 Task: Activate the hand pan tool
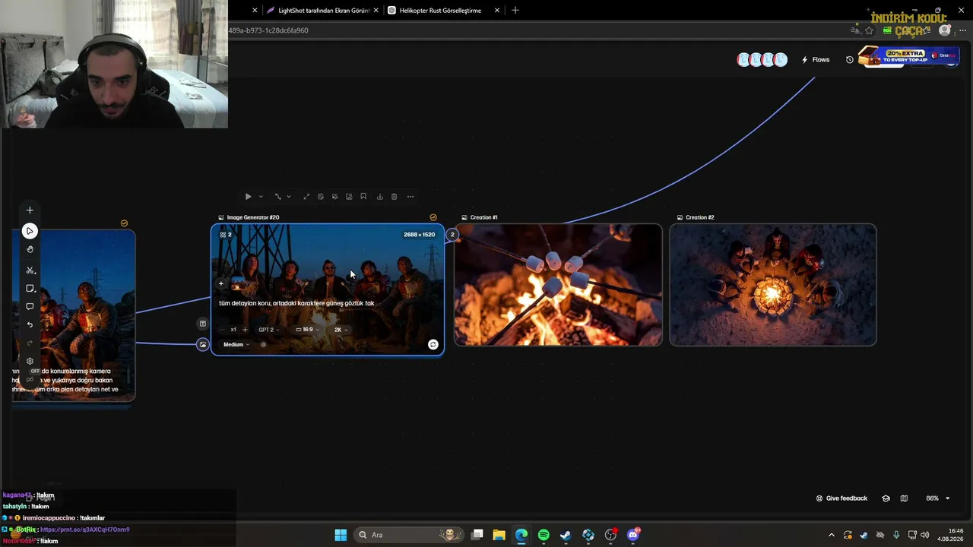tap(30, 249)
